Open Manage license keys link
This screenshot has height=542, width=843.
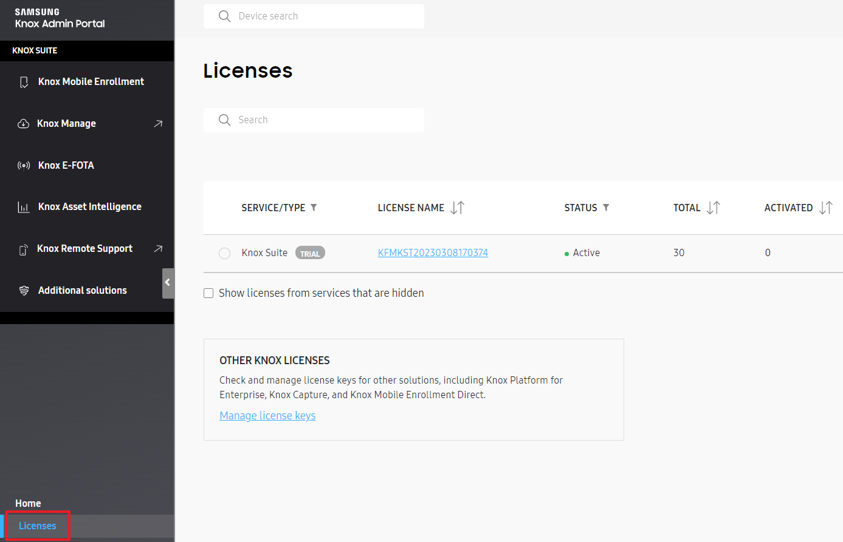(267, 416)
